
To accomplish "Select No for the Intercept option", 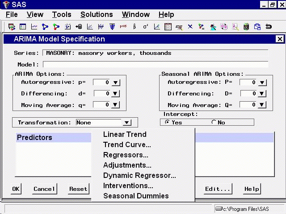I will tap(214, 123).
